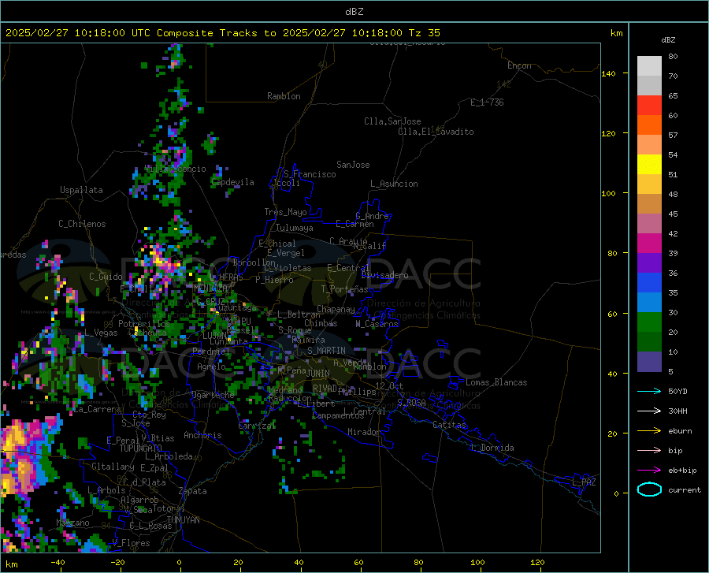Click the dBZ title at the top
This screenshot has height=573, width=709.
point(354,12)
